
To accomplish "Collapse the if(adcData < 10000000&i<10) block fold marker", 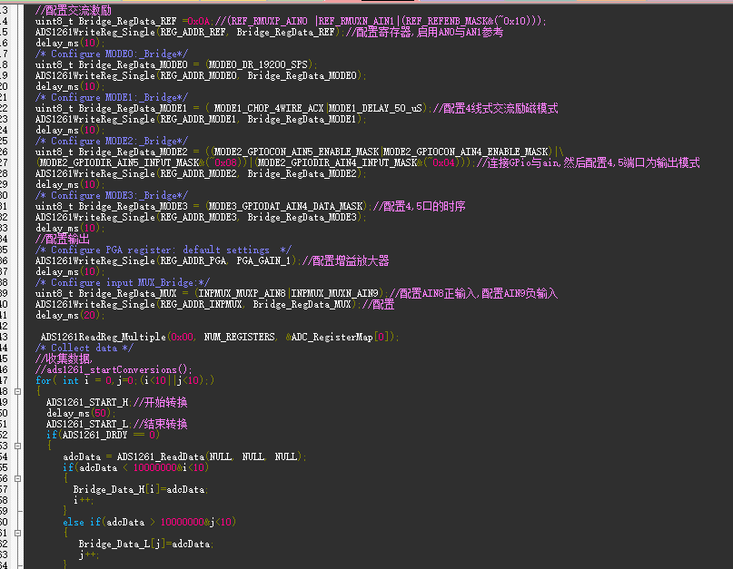I will click(x=18, y=478).
